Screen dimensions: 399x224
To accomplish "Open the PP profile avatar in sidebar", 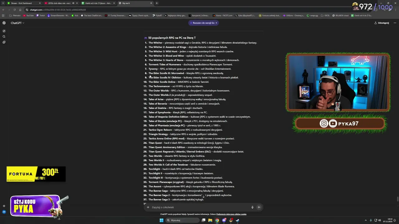I will [x=4, y=212].
